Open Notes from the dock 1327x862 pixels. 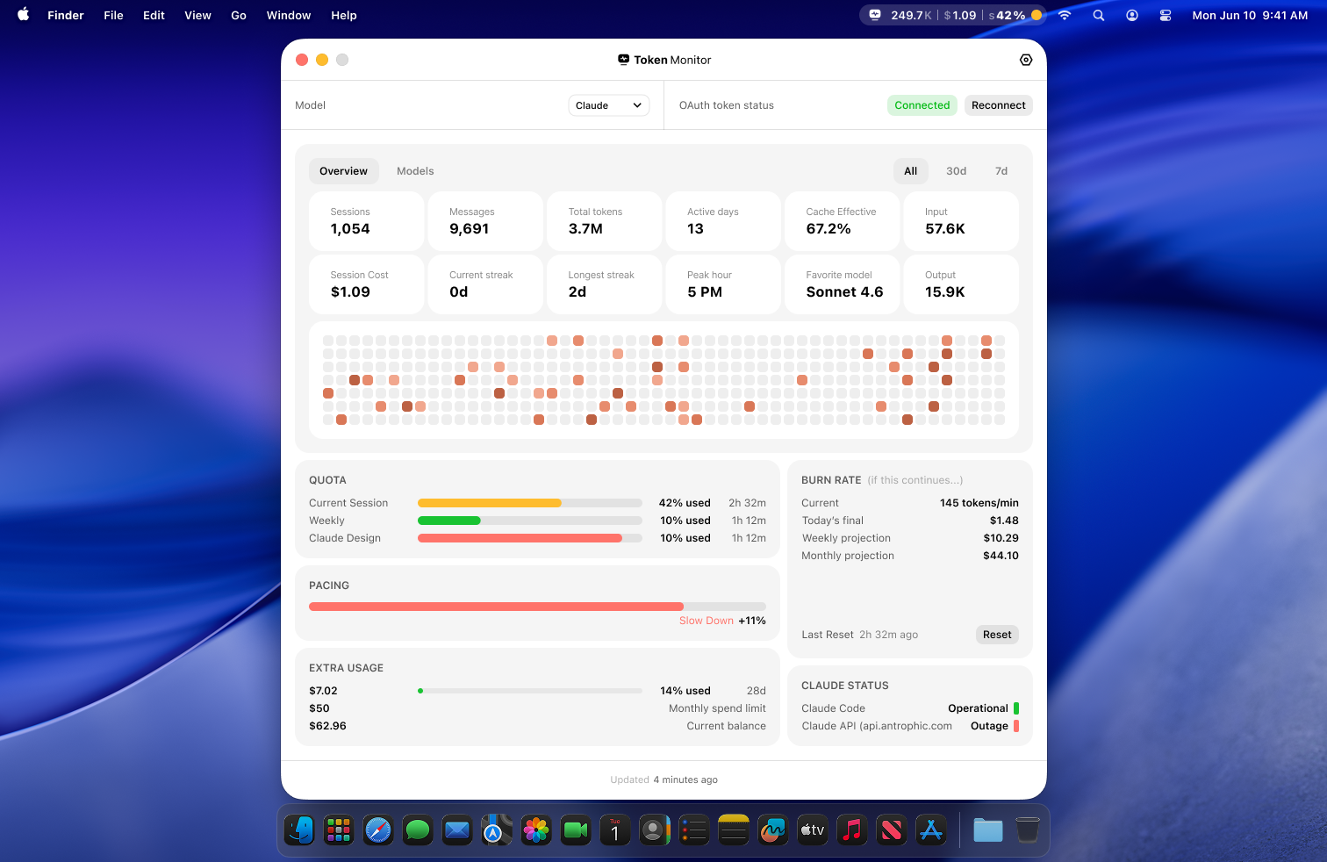pyautogui.click(x=734, y=830)
